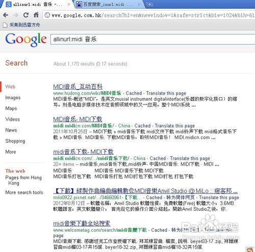255x252 pixels.
Task: Translate the hudong.com result page
Action: coord(166,93)
